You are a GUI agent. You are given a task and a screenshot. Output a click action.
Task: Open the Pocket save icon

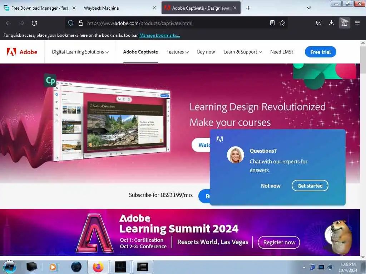318,23
